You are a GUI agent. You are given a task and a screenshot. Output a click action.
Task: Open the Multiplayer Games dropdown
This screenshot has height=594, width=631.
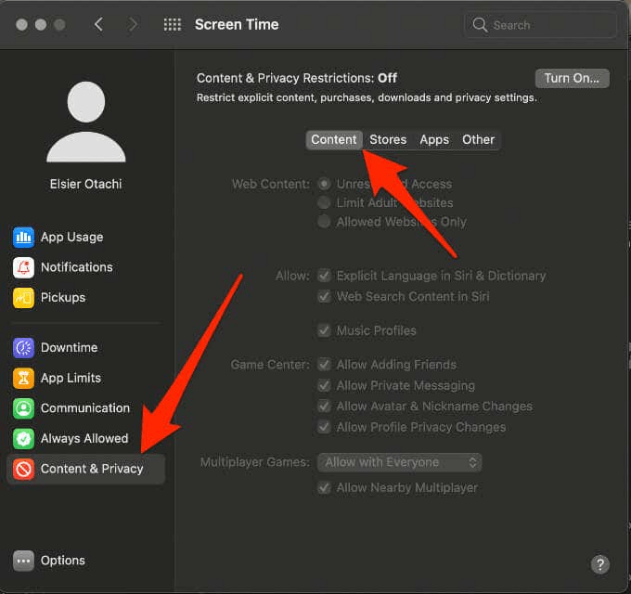(400, 462)
